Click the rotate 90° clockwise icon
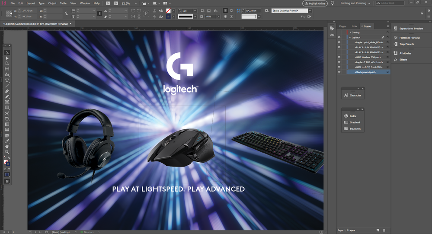This screenshot has height=234, width=432. pos(133,10)
